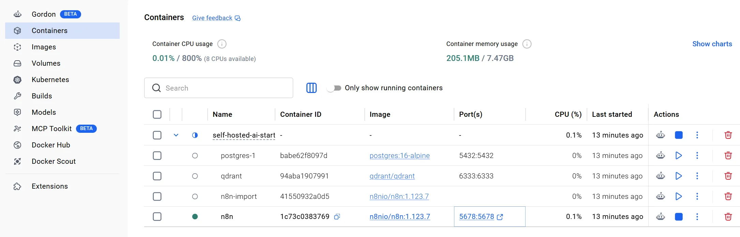
Task: Delete the postgres-1 container with trash icon
Action: pos(728,156)
